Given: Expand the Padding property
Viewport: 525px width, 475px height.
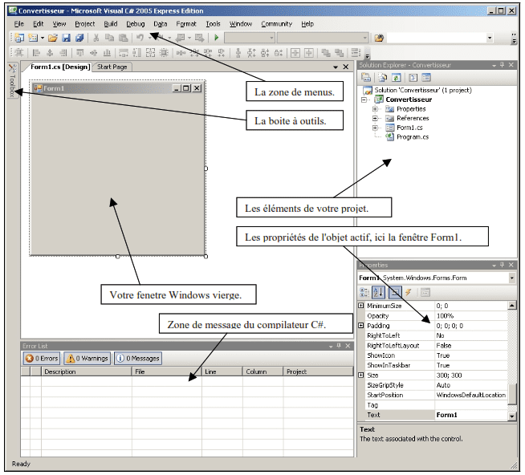Looking at the screenshot, I should (x=361, y=326).
